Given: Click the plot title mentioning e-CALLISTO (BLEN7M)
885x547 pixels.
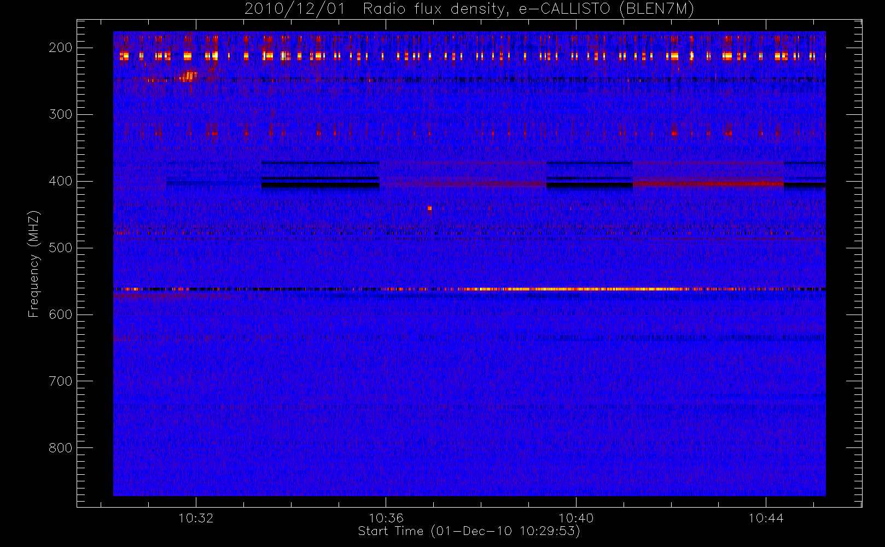Looking at the screenshot, I should coord(469,9).
